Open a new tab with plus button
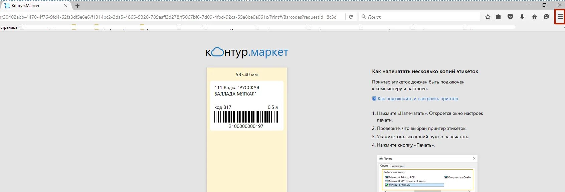Screen dimensions: 565x192 coord(77,6)
